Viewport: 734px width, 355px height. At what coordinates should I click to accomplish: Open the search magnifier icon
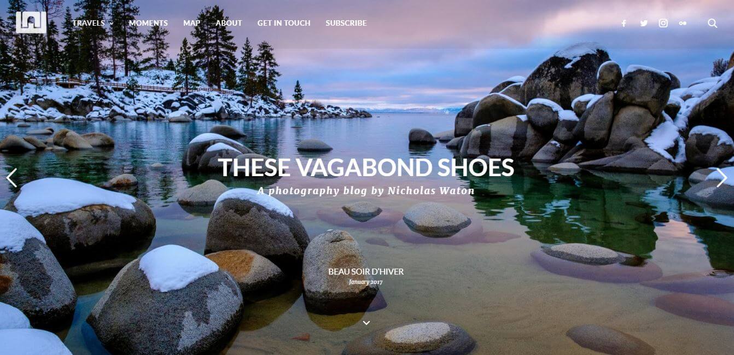click(712, 24)
